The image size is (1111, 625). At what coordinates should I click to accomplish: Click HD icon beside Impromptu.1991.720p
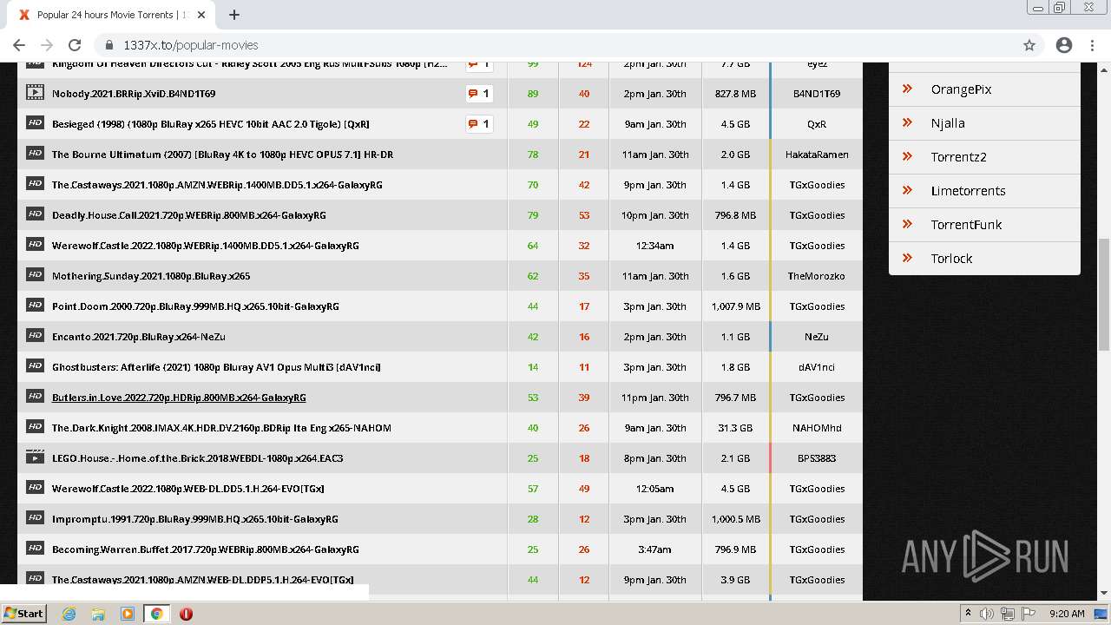(x=35, y=518)
